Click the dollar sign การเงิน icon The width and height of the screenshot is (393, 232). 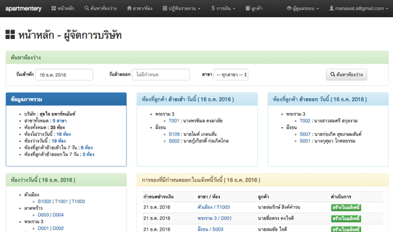[x=213, y=8]
